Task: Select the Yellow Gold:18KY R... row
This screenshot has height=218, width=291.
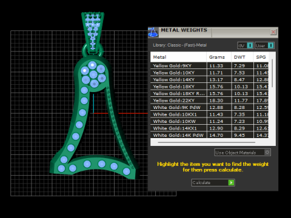Action: pyautogui.click(x=210, y=93)
